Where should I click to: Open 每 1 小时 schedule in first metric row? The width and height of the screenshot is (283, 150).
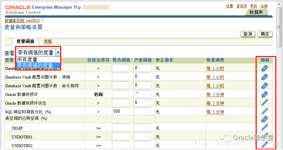215,69
